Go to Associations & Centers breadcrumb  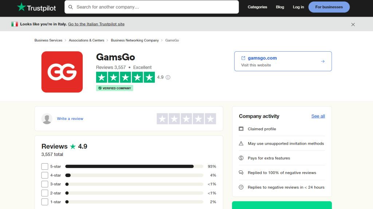[x=87, y=40]
